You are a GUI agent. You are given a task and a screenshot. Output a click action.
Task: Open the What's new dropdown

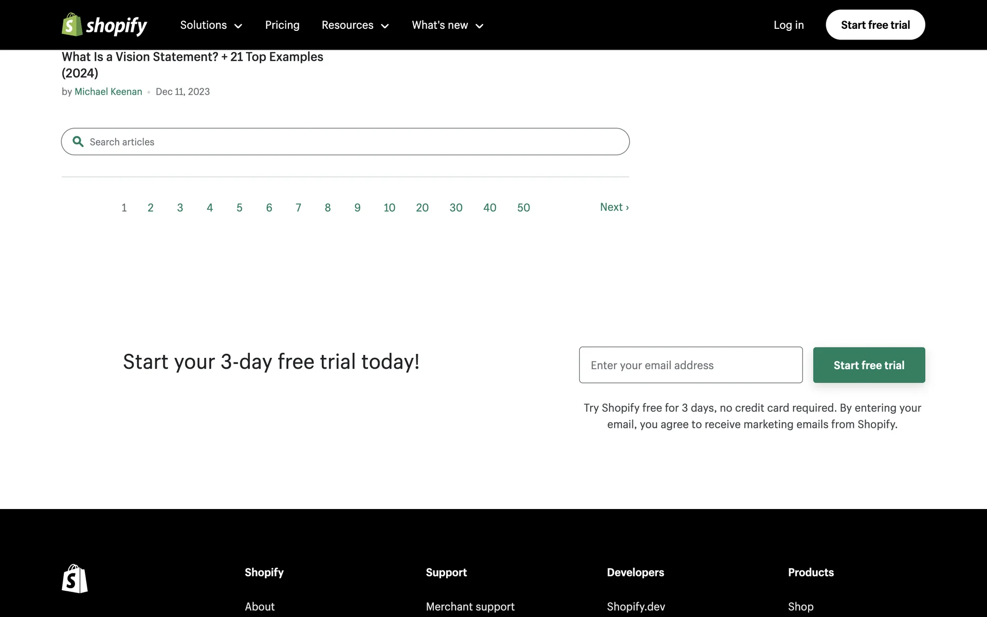pos(447,25)
